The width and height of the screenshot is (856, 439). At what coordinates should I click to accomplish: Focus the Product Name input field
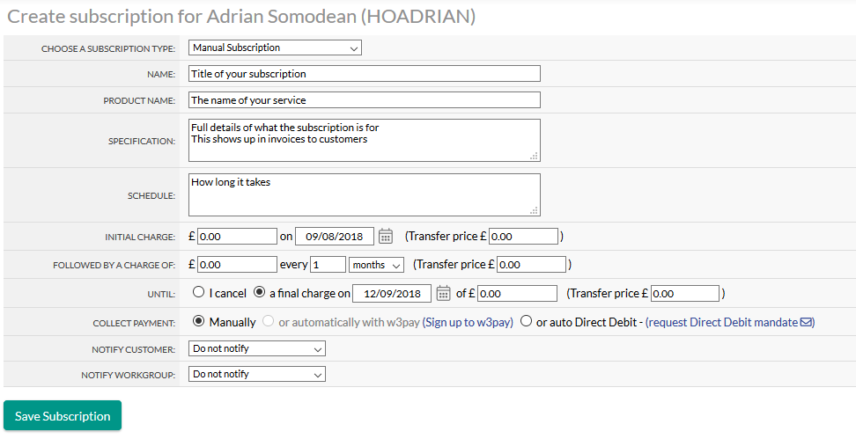[x=364, y=100]
